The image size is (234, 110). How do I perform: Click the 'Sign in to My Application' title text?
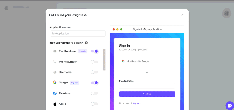[147, 29]
